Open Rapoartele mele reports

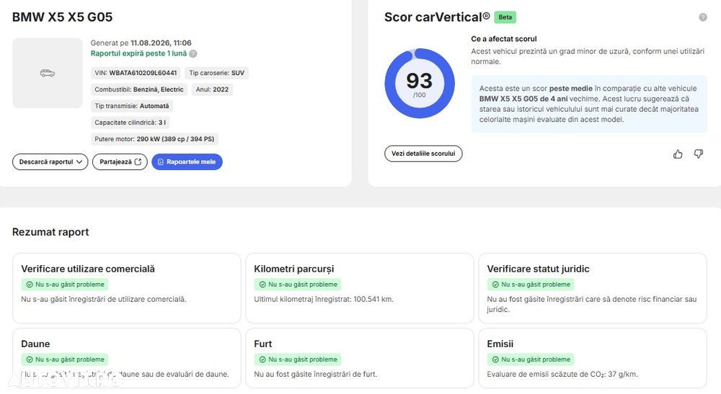tap(187, 161)
